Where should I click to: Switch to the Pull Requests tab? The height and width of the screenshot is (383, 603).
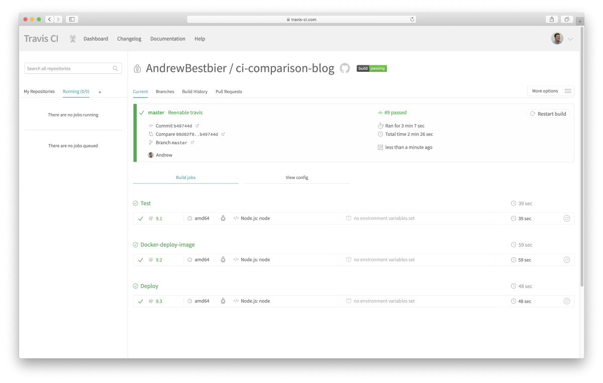pyautogui.click(x=229, y=91)
